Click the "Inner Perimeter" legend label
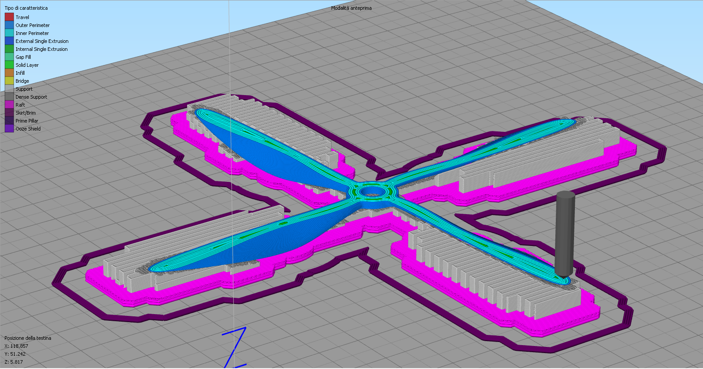The width and height of the screenshot is (703, 369). 32,33
